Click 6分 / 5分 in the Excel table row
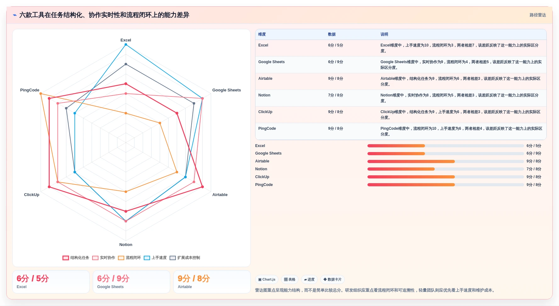Screen dimensions: 559x306 [336, 45]
